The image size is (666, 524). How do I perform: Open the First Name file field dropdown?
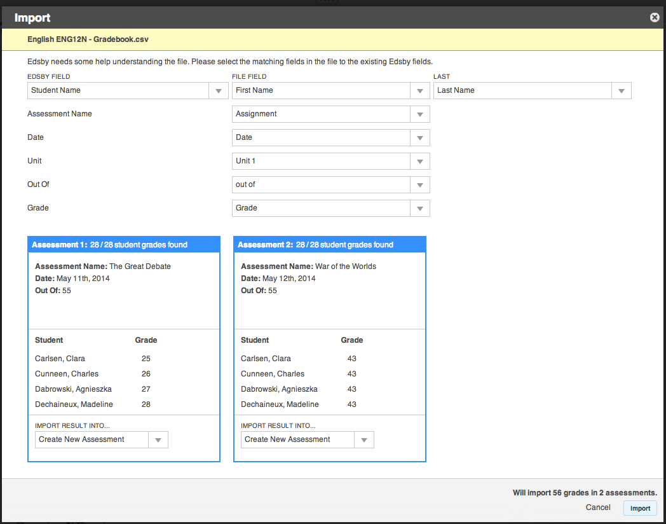(x=419, y=90)
